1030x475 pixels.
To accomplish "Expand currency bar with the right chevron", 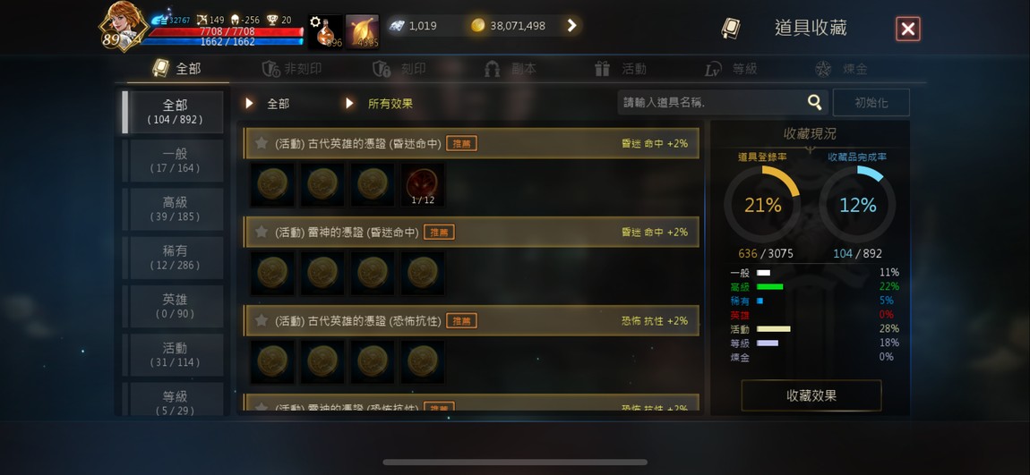I will pyautogui.click(x=571, y=26).
